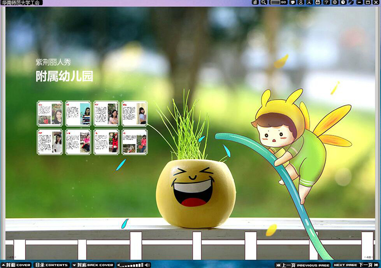Lower volume with the small speaker icon
This screenshot has width=381, height=268.
click(x=119, y=265)
